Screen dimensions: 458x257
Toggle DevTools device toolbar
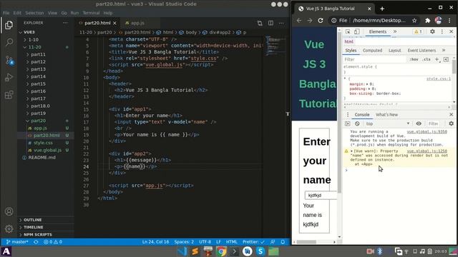[356, 31]
